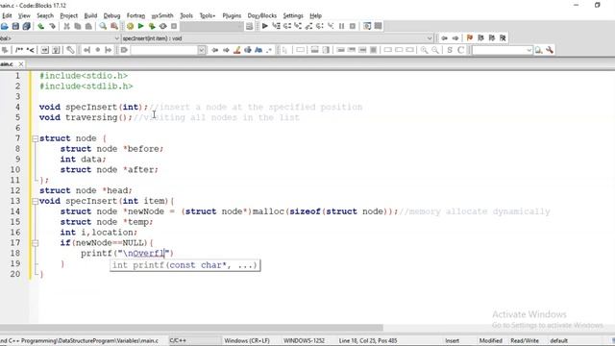Image resolution: width=615 pixels, height=346 pixels.
Task: Click the highlight marker pen icon
Action: click(237, 50)
